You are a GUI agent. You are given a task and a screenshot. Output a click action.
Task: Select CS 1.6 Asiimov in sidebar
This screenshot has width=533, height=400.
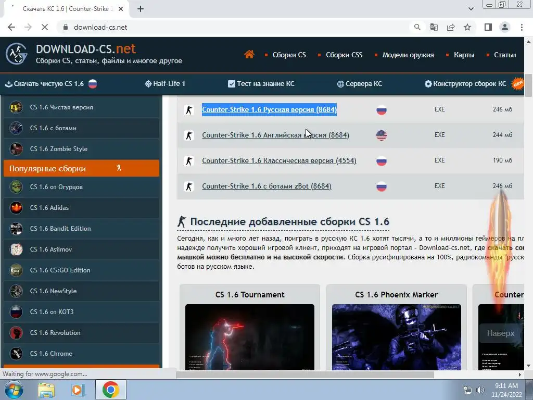coord(81,249)
